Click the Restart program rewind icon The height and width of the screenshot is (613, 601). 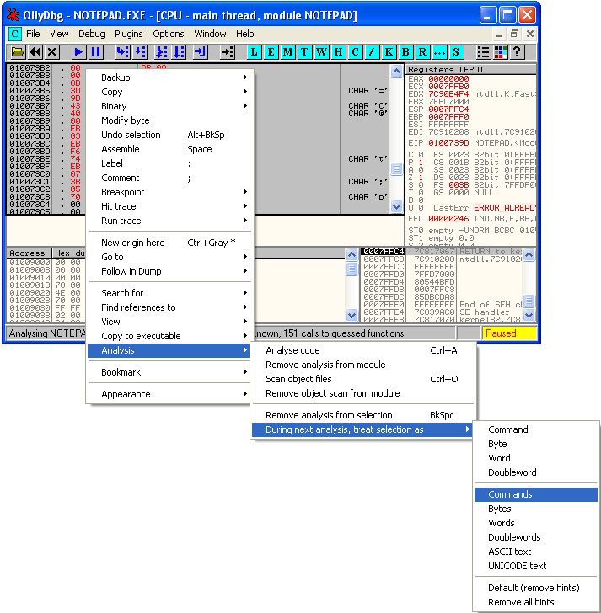click(35, 51)
